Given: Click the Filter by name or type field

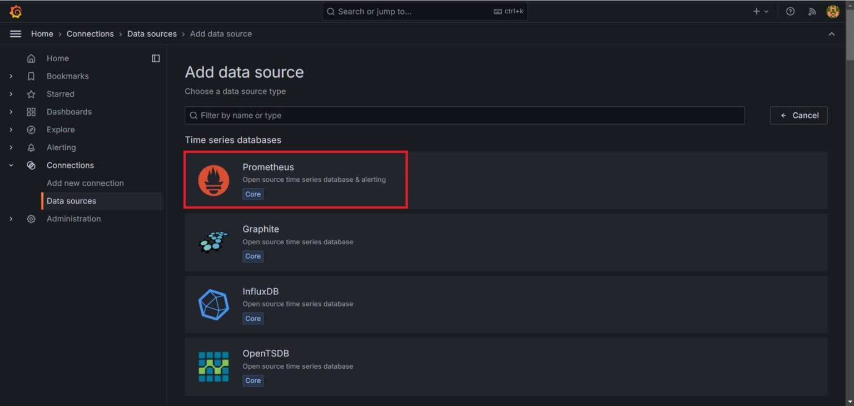Looking at the screenshot, I should [465, 115].
